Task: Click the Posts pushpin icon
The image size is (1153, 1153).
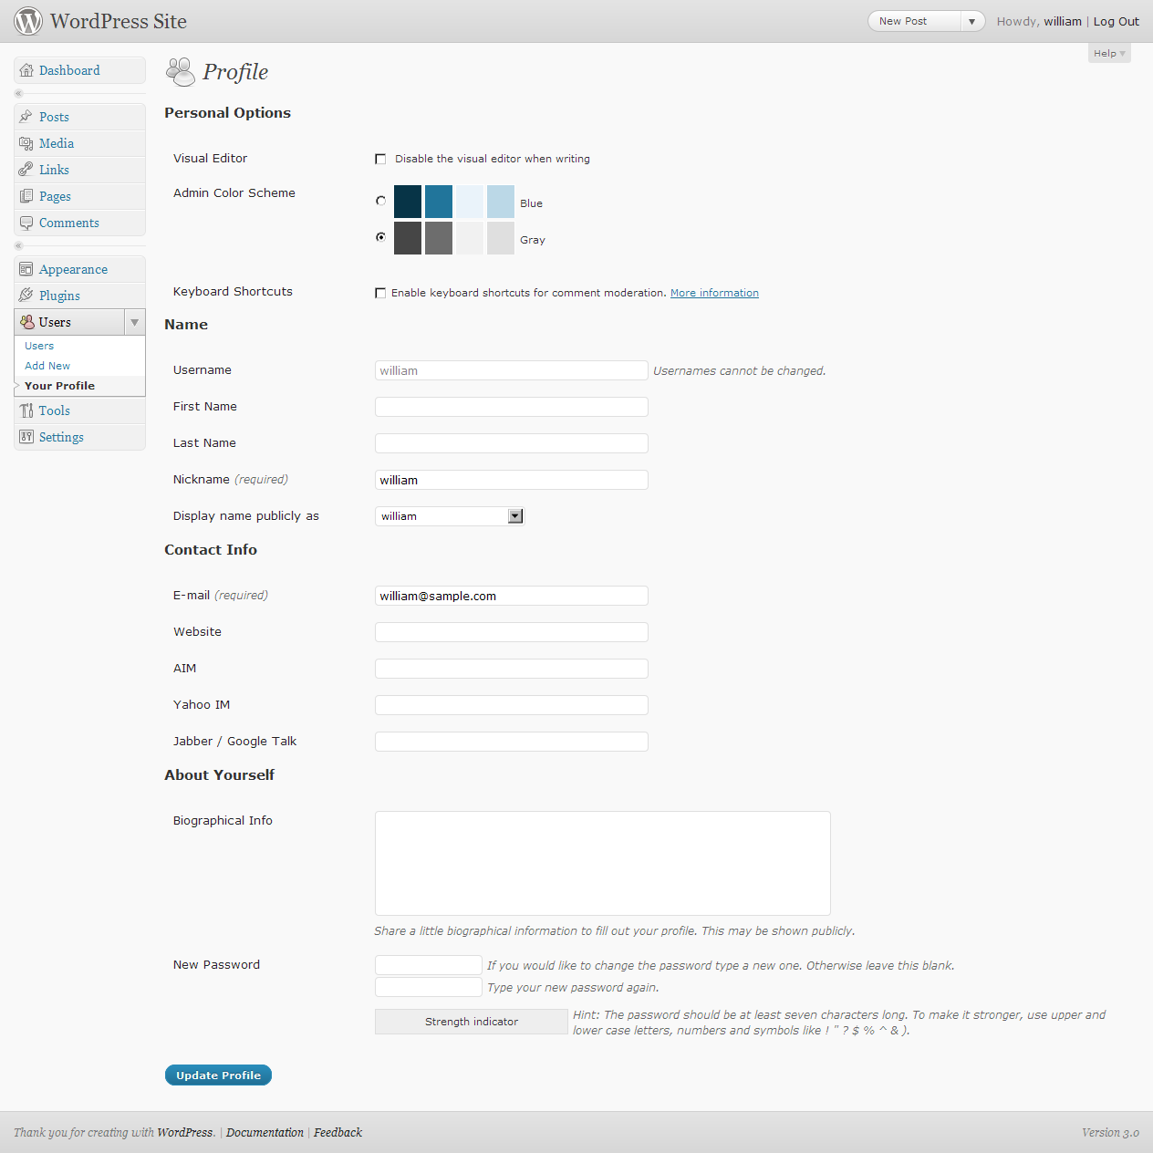Action: tap(26, 117)
